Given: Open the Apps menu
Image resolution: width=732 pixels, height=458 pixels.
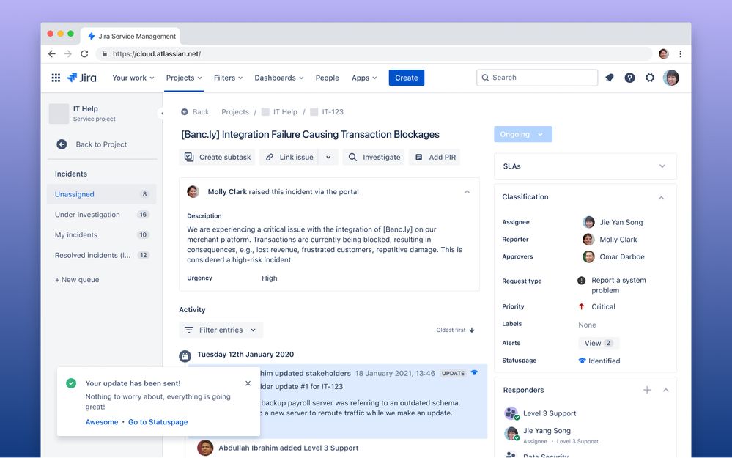Looking at the screenshot, I should [364, 78].
